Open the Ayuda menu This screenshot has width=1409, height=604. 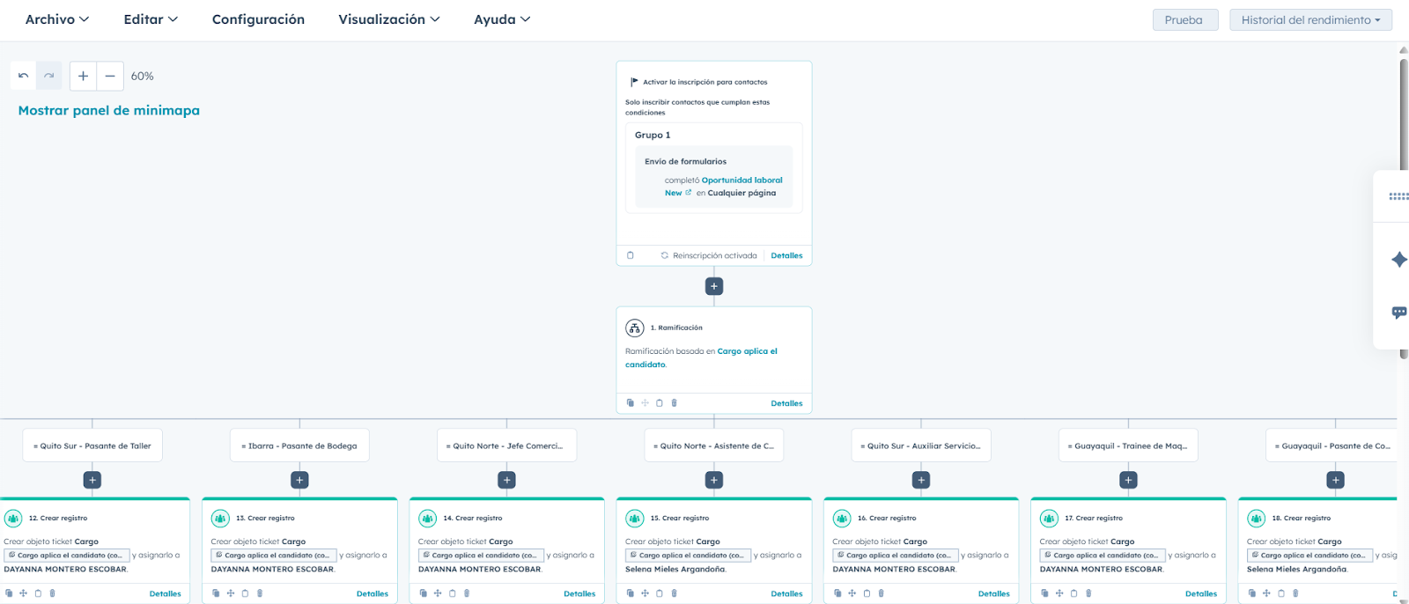502,19
